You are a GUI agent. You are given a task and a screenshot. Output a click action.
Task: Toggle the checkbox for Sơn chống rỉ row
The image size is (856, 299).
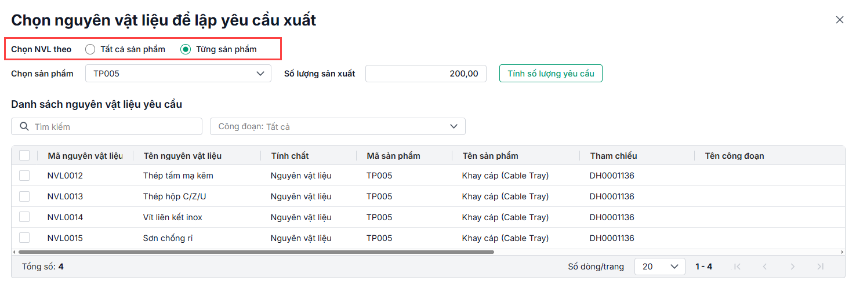pos(24,238)
